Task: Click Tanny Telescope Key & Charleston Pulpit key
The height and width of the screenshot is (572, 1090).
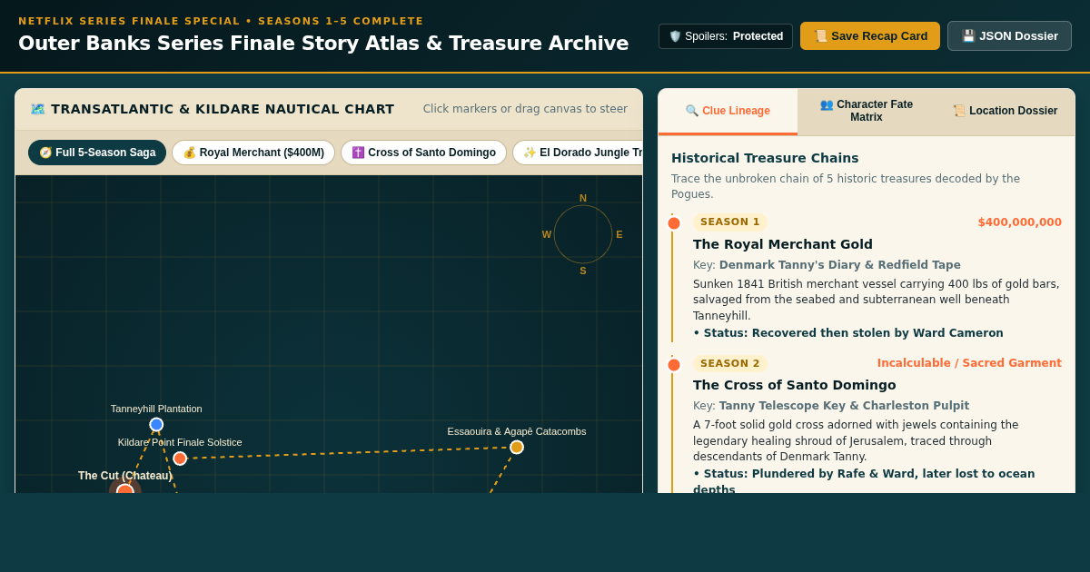Action: click(x=844, y=406)
